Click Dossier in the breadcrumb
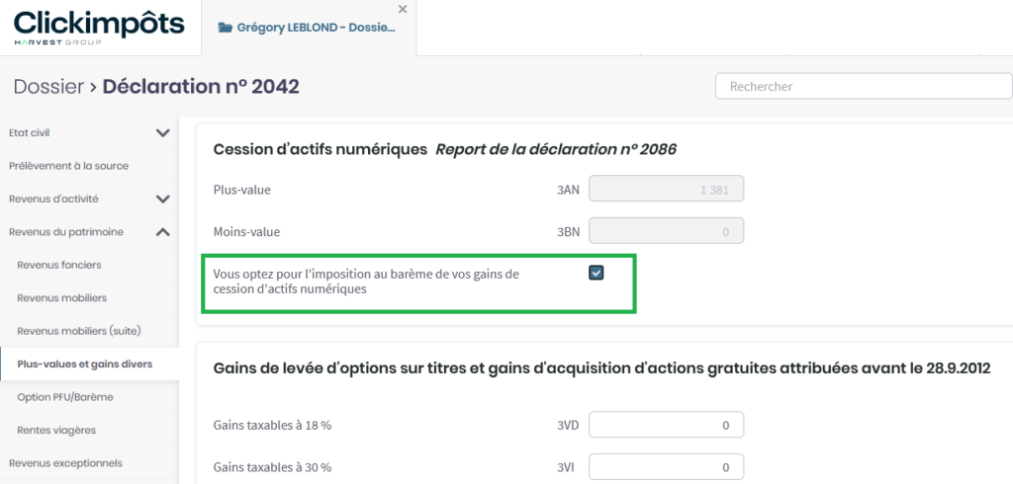1013x484 pixels. click(x=48, y=87)
